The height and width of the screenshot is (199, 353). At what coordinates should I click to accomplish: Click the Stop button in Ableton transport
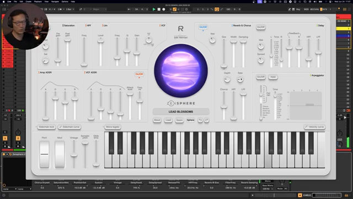tap(159, 9)
